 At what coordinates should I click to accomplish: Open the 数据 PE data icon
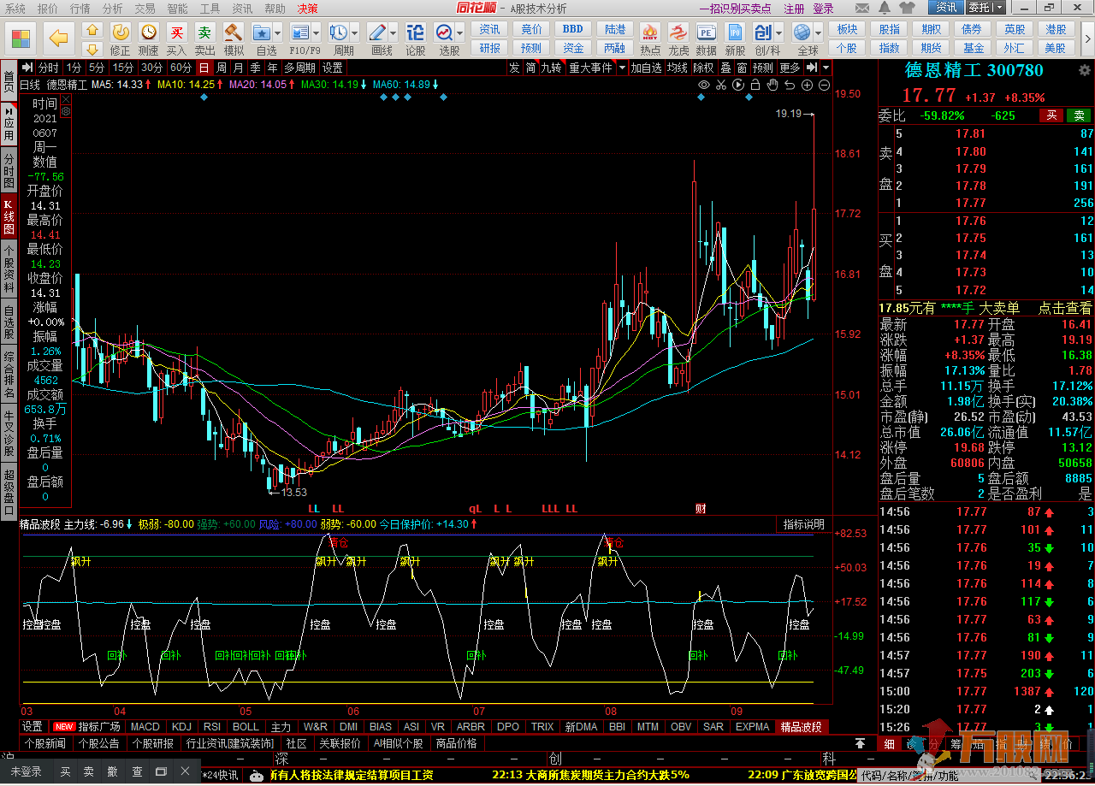point(707,33)
